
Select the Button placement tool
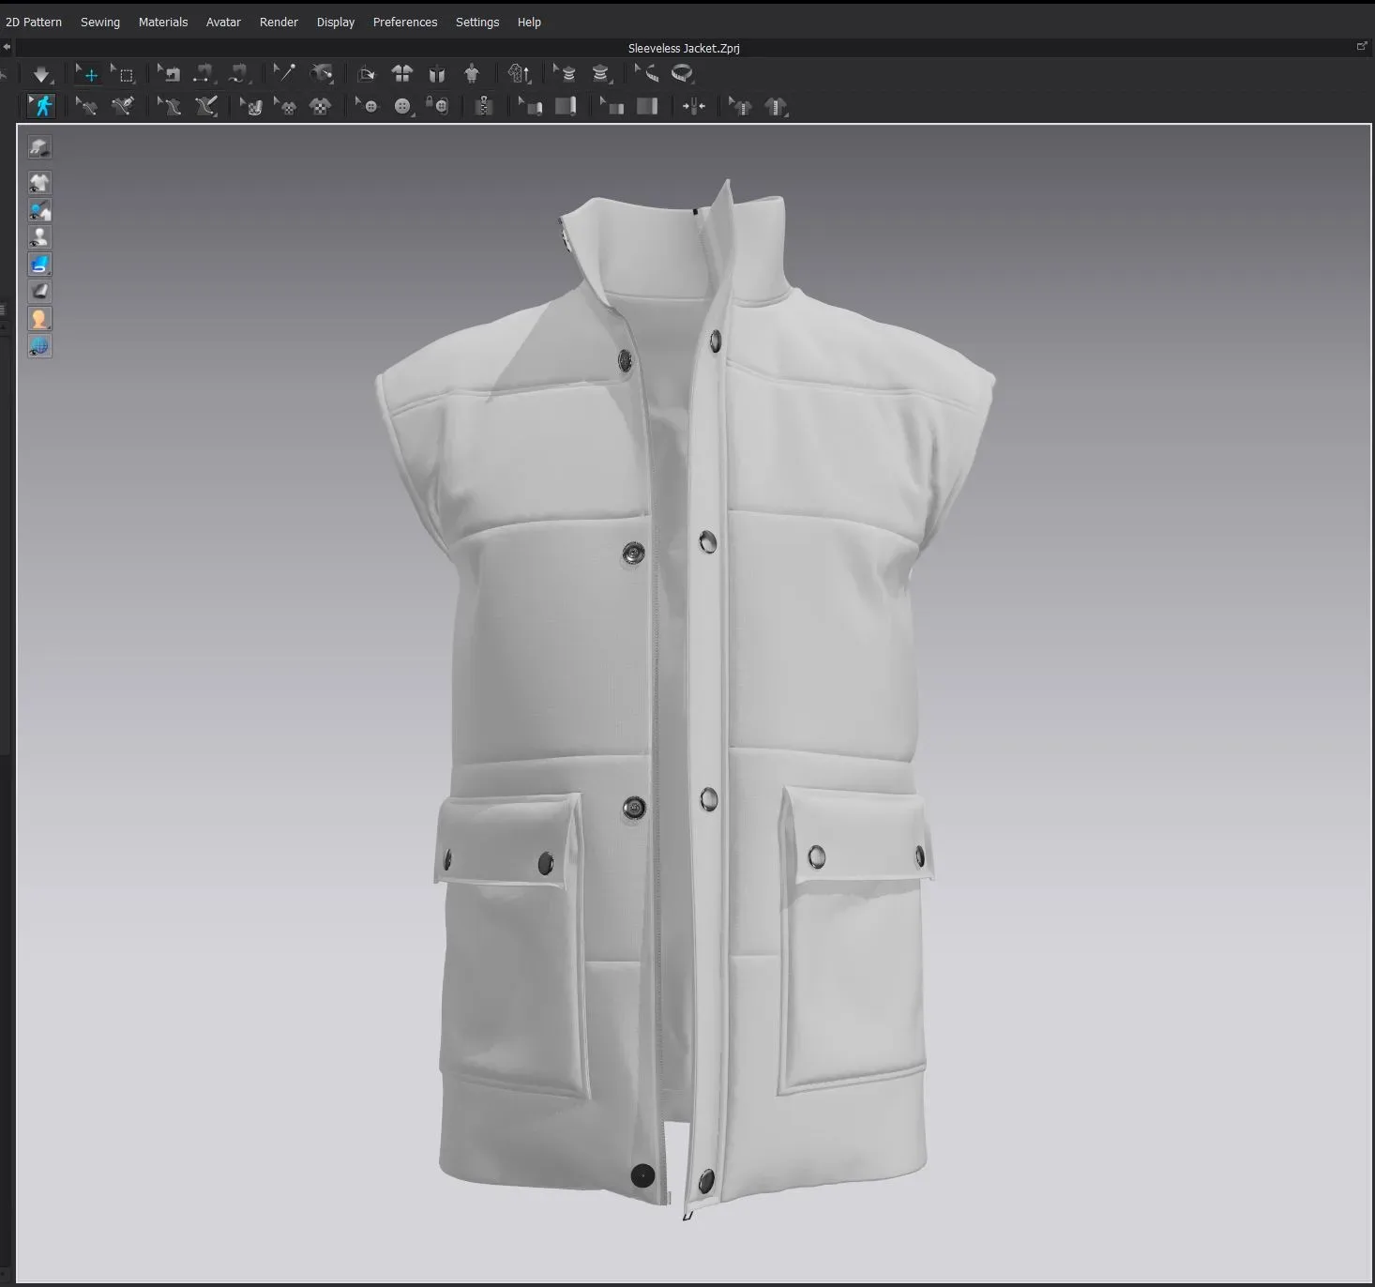click(x=402, y=106)
